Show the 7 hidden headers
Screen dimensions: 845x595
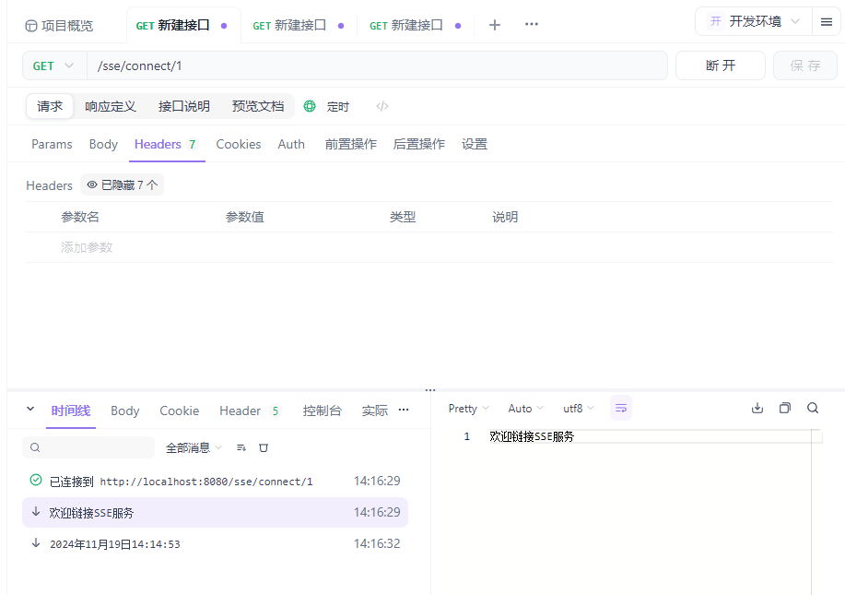123,185
